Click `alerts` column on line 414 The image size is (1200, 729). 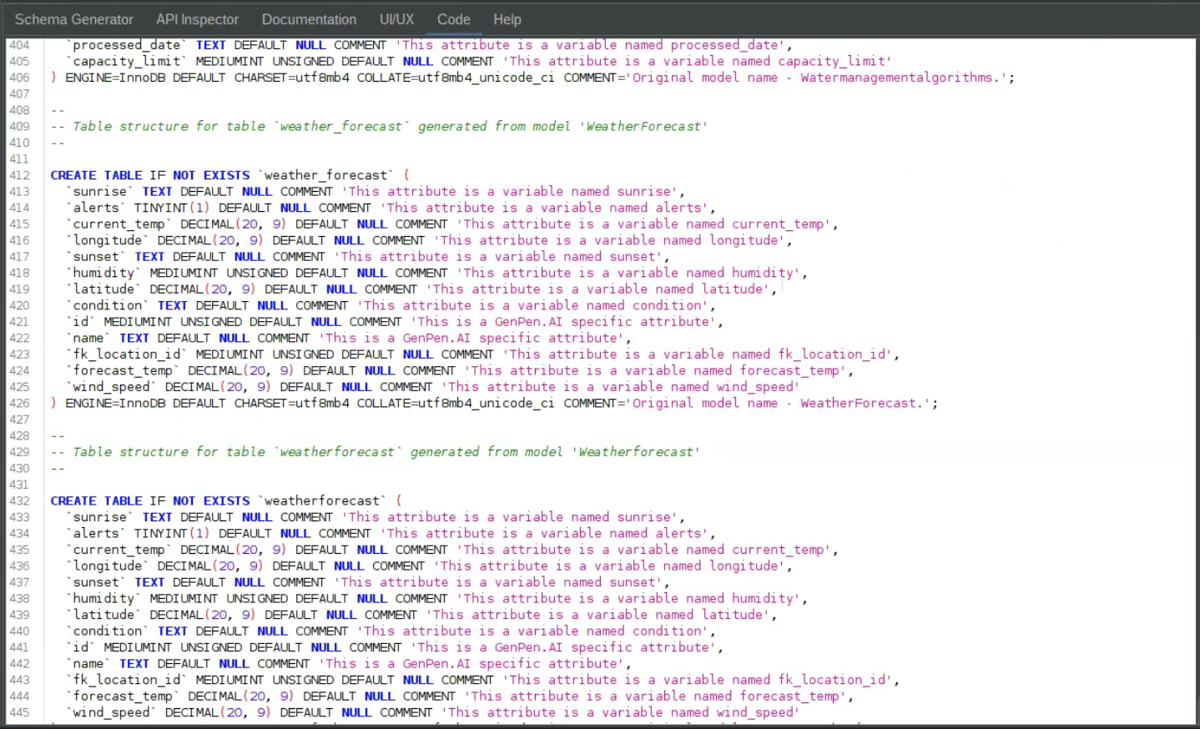[96, 208]
